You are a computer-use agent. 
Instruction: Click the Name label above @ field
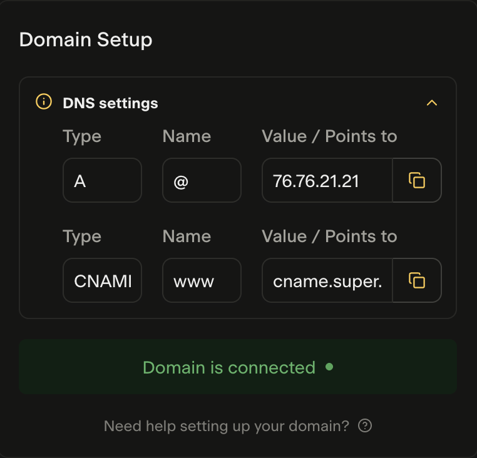(187, 136)
